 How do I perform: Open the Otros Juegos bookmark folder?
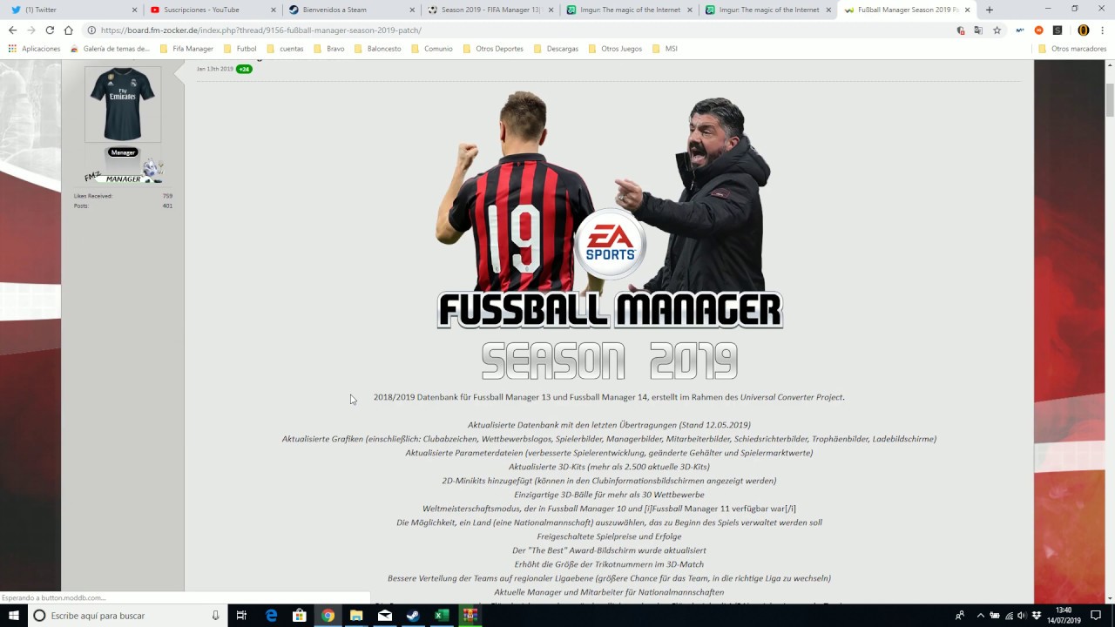615,49
